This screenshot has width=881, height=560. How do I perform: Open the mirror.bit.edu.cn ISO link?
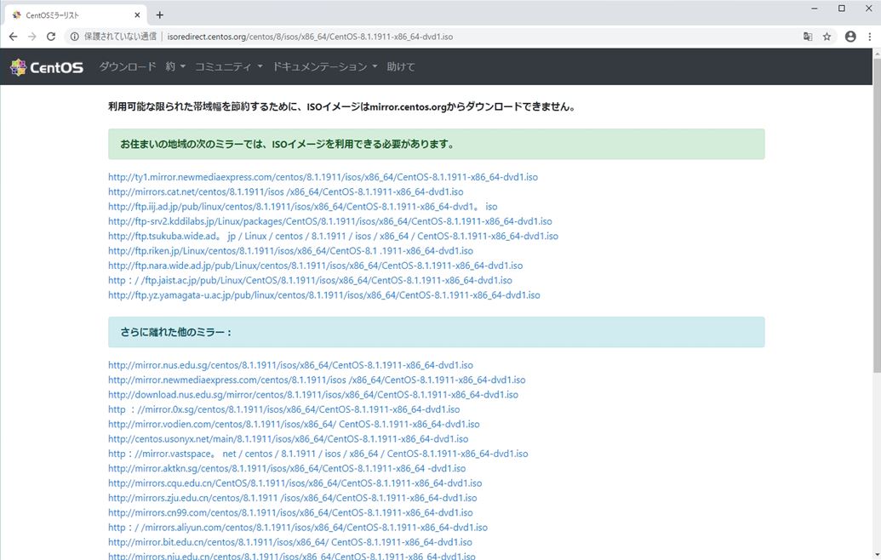pos(290,542)
